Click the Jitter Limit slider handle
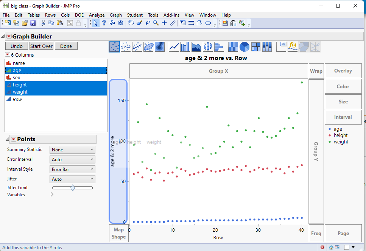 pos(73,188)
